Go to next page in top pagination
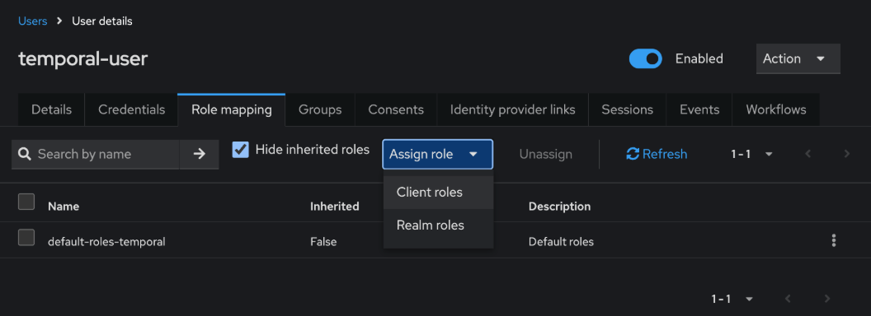 847,154
